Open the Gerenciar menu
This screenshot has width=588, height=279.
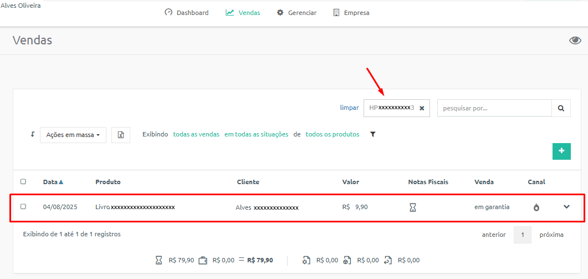(296, 12)
